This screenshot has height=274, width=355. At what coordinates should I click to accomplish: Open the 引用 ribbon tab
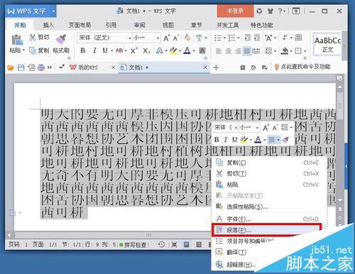pyautogui.click(x=111, y=25)
